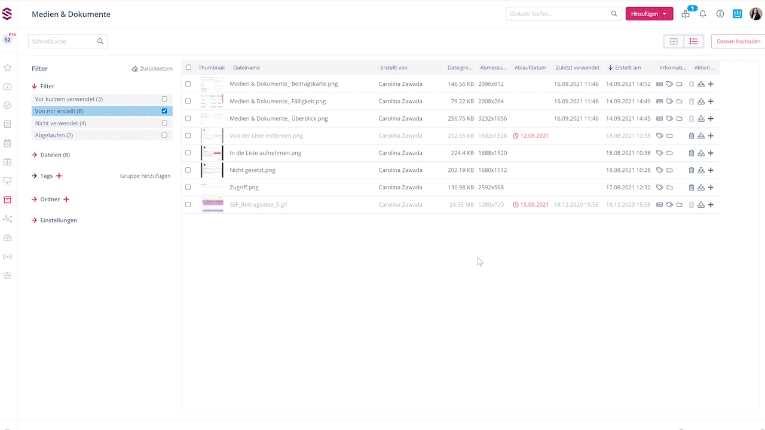Open the Hinzufügen dropdown

coord(649,14)
